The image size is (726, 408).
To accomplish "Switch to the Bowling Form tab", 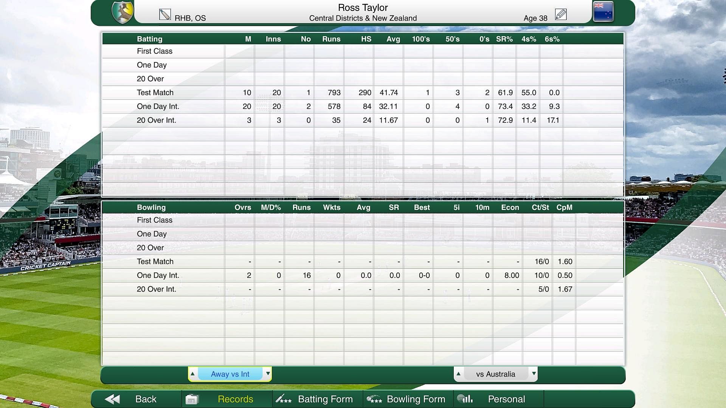I will [x=416, y=399].
